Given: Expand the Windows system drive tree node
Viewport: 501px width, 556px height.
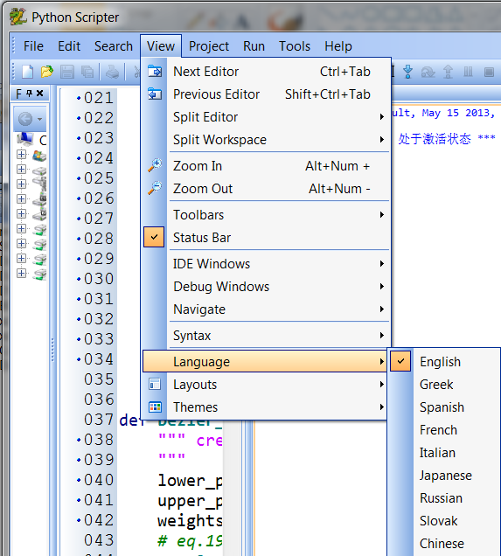Looking at the screenshot, I should coord(21,154).
